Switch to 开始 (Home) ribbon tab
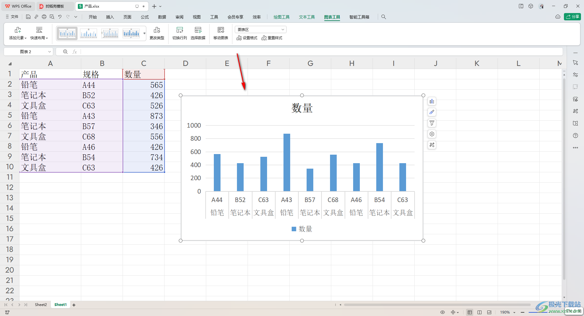The height and width of the screenshot is (316, 584). pyautogui.click(x=93, y=17)
